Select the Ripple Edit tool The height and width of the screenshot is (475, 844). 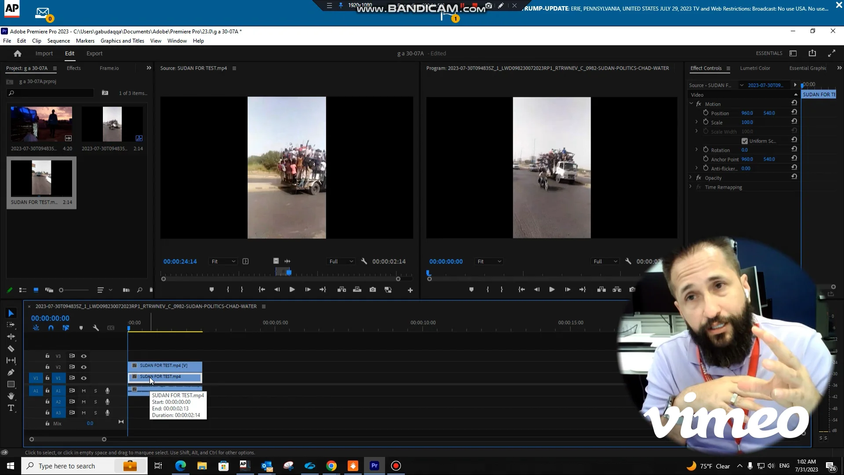(x=11, y=337)
